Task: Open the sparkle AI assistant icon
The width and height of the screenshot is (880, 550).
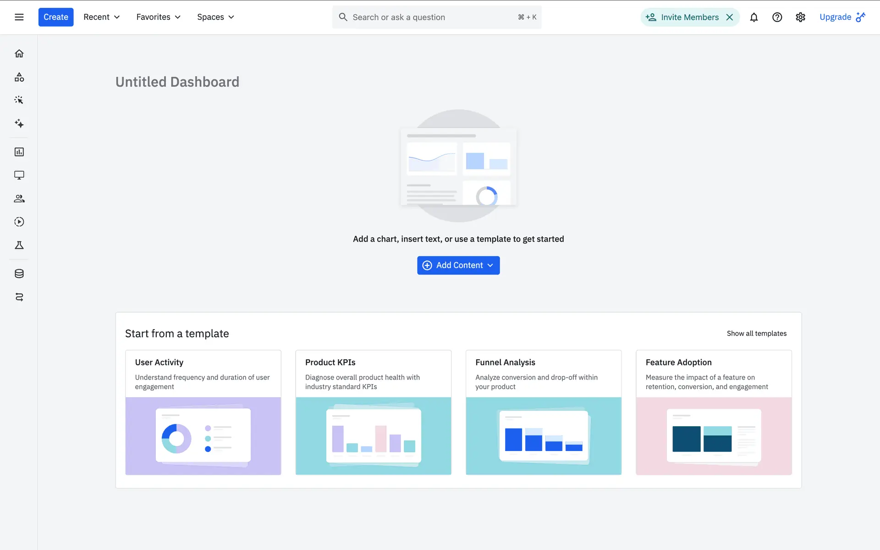Action: pyautogui.click(x=19, y=123)
